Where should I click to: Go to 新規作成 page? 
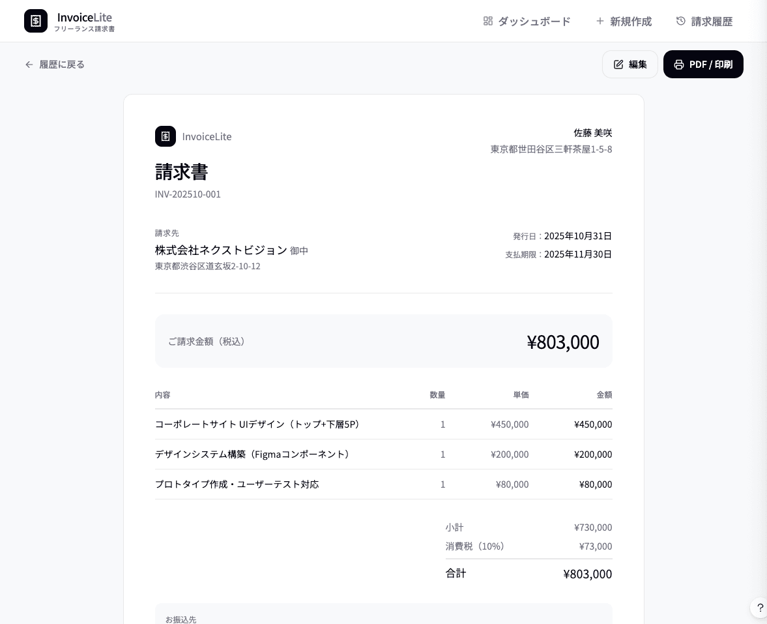click(630, 22)
